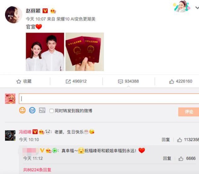This screenshot has height=174, width=199.
Task: Click the star 收藏 favorite icon
Action: click(19, 82)
